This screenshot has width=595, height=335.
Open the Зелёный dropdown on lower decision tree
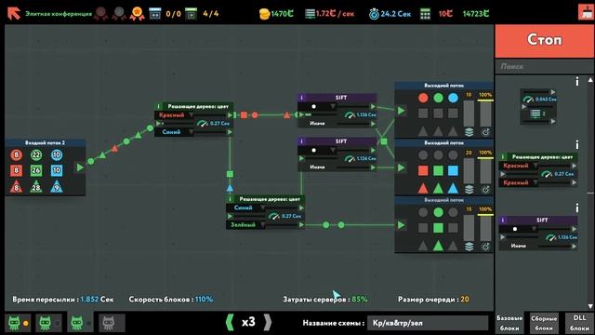(x=245, y=225)
